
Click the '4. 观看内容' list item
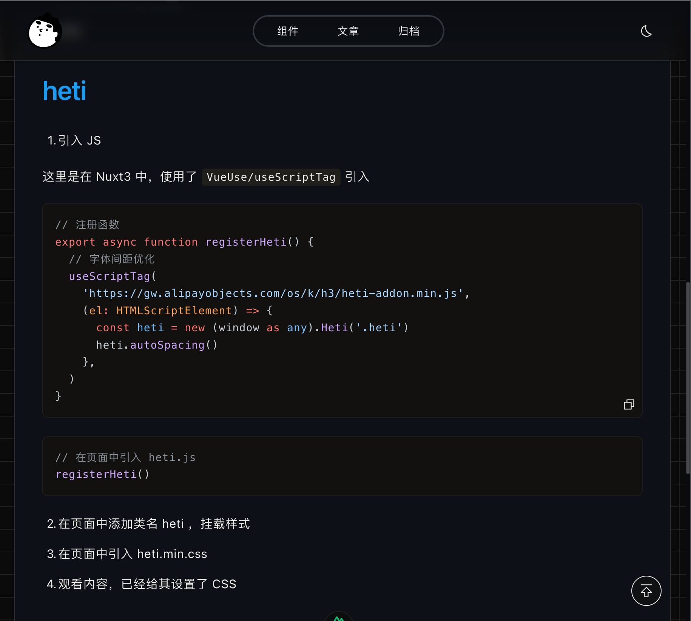141,584
